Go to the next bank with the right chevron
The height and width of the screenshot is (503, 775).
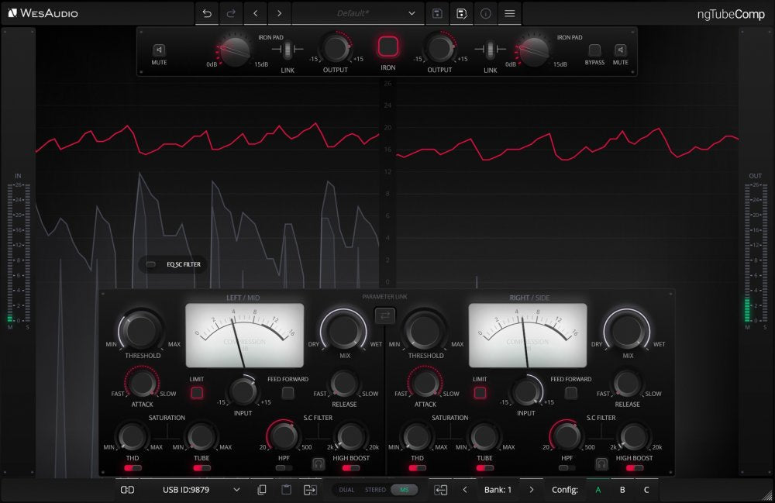[x=532, y=490]
